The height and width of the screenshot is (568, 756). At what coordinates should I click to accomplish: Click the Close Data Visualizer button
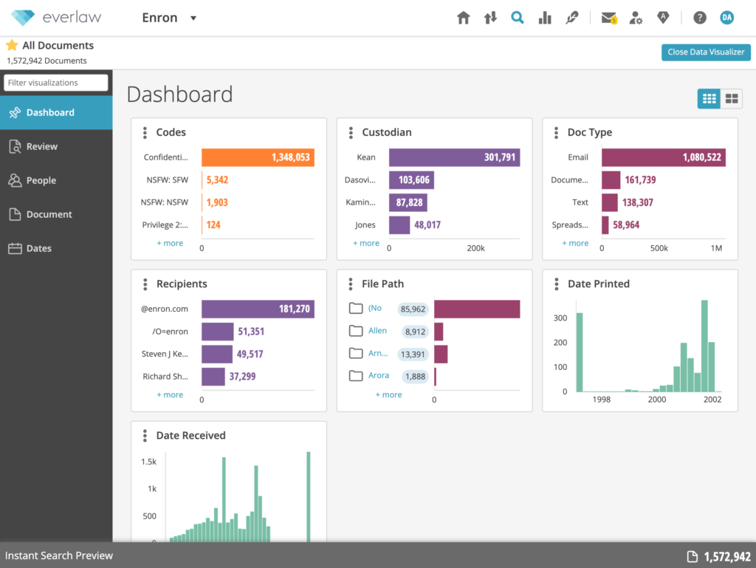[706, 52]
